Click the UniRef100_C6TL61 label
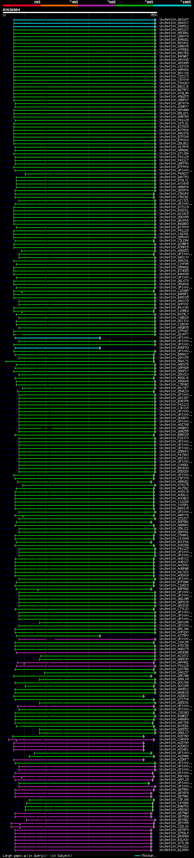The width and height of the screenshot is (194, 858). tap(174, 123)
